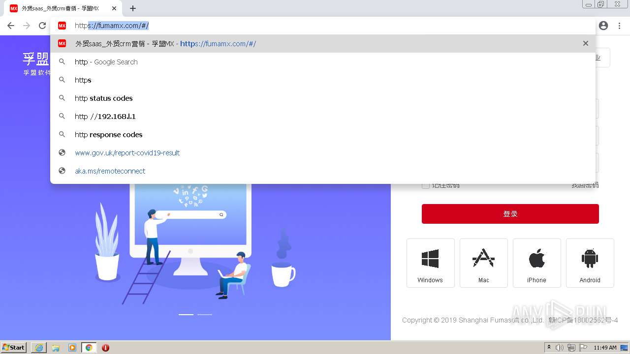The width and height of the screenshot is (630, 354).
Task: Reload the page with refresh icon
Action: point(42,26)
